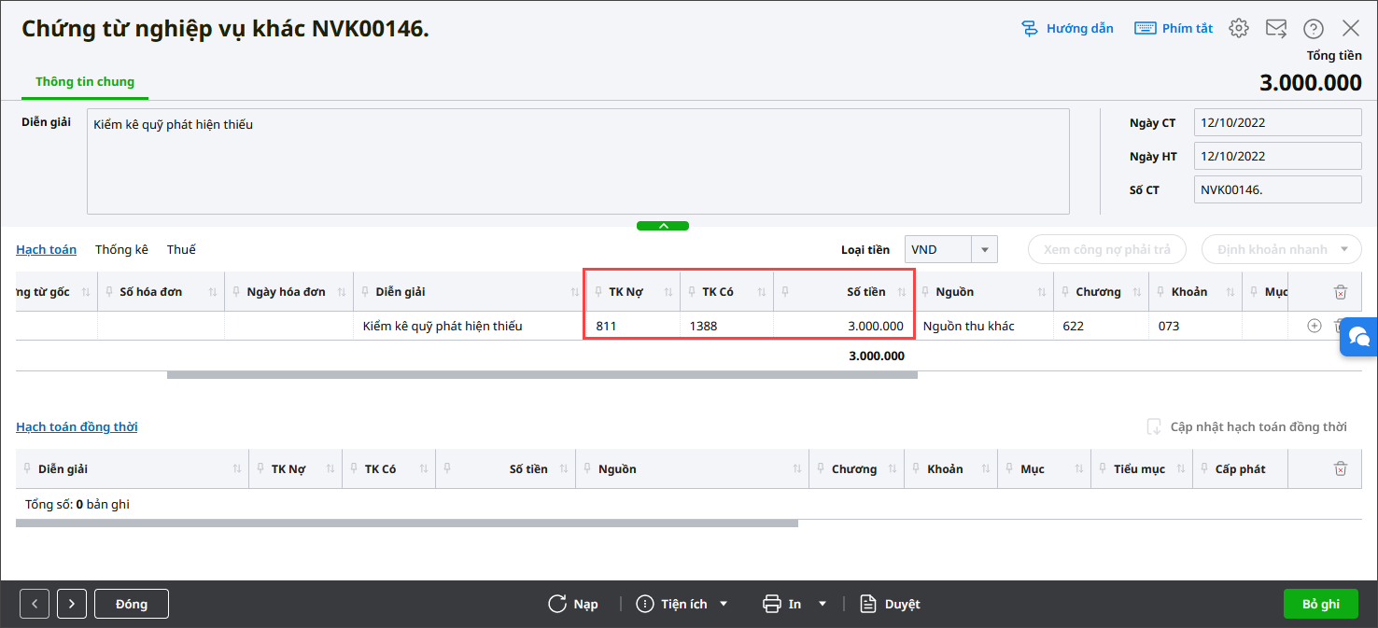Select the Thuế tab
Image resolution: width=1378 pixels, height=628 pixels.
(x=181, y=249)
